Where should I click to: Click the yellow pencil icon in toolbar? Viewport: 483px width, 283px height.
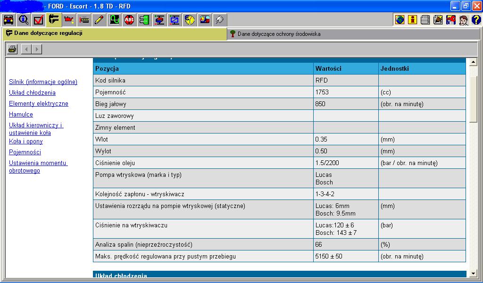pos(99,20)
